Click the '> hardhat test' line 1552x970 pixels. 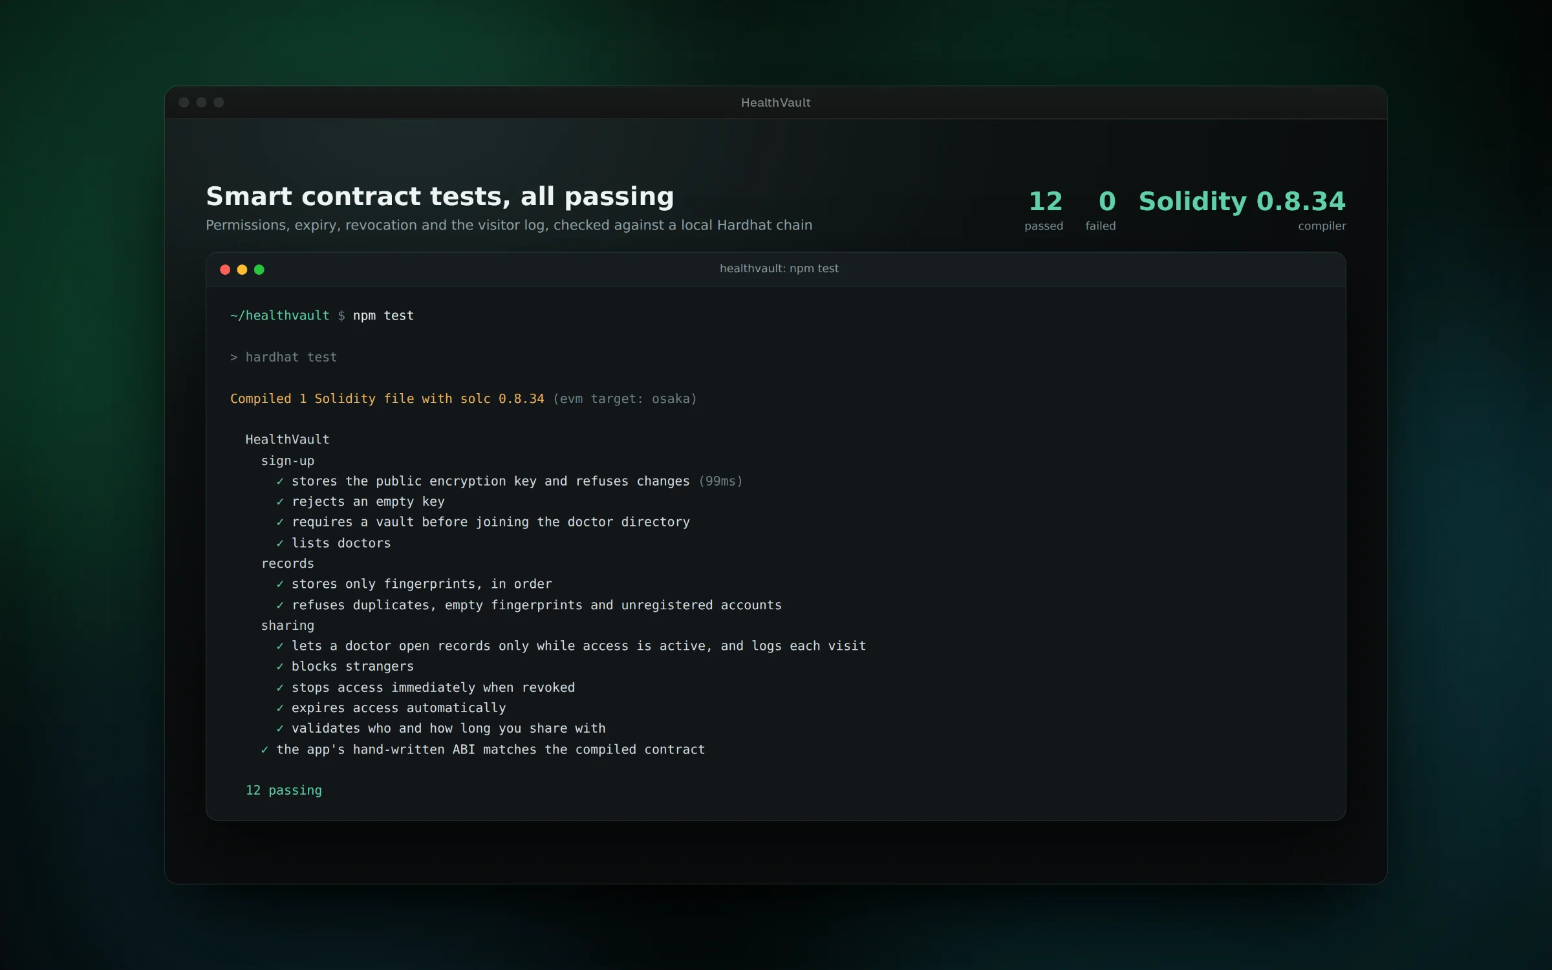pos(283,357)
